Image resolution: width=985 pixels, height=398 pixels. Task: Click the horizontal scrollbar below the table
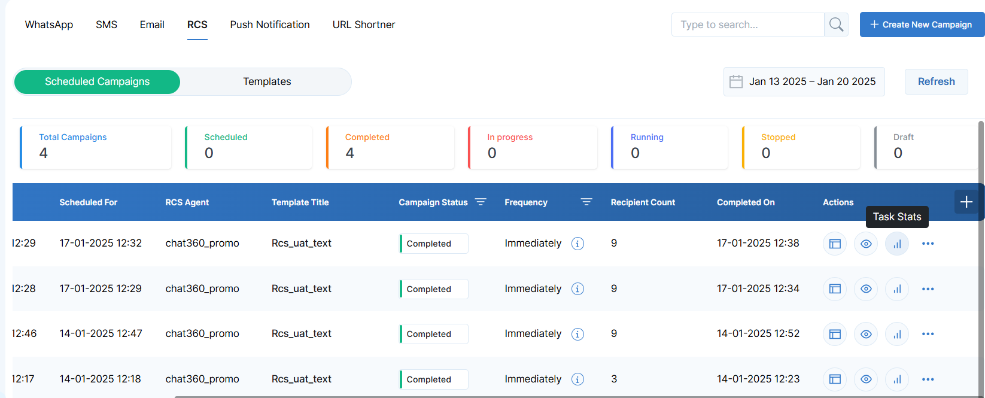click(x=577, y=396)
